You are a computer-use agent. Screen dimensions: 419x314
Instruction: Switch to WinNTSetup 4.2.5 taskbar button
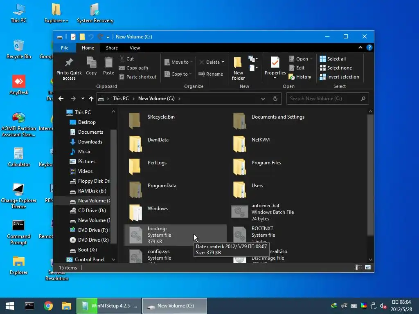[x=109, y=306]
